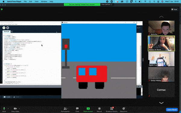Open the Zoom Chat panel
Image resolution: width=181 pixels, height=113 pixels.
(77, 109)
